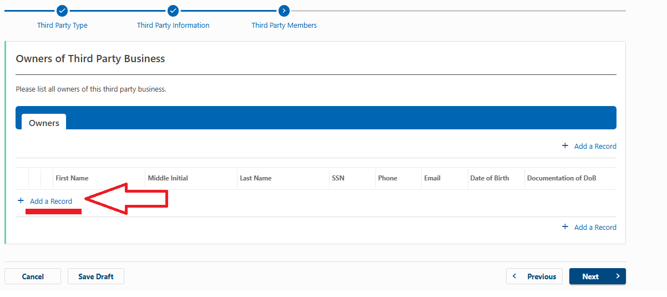Click the plus icon of the lower-right Add a Record
The image size is (667, 297).
(565, 227)
